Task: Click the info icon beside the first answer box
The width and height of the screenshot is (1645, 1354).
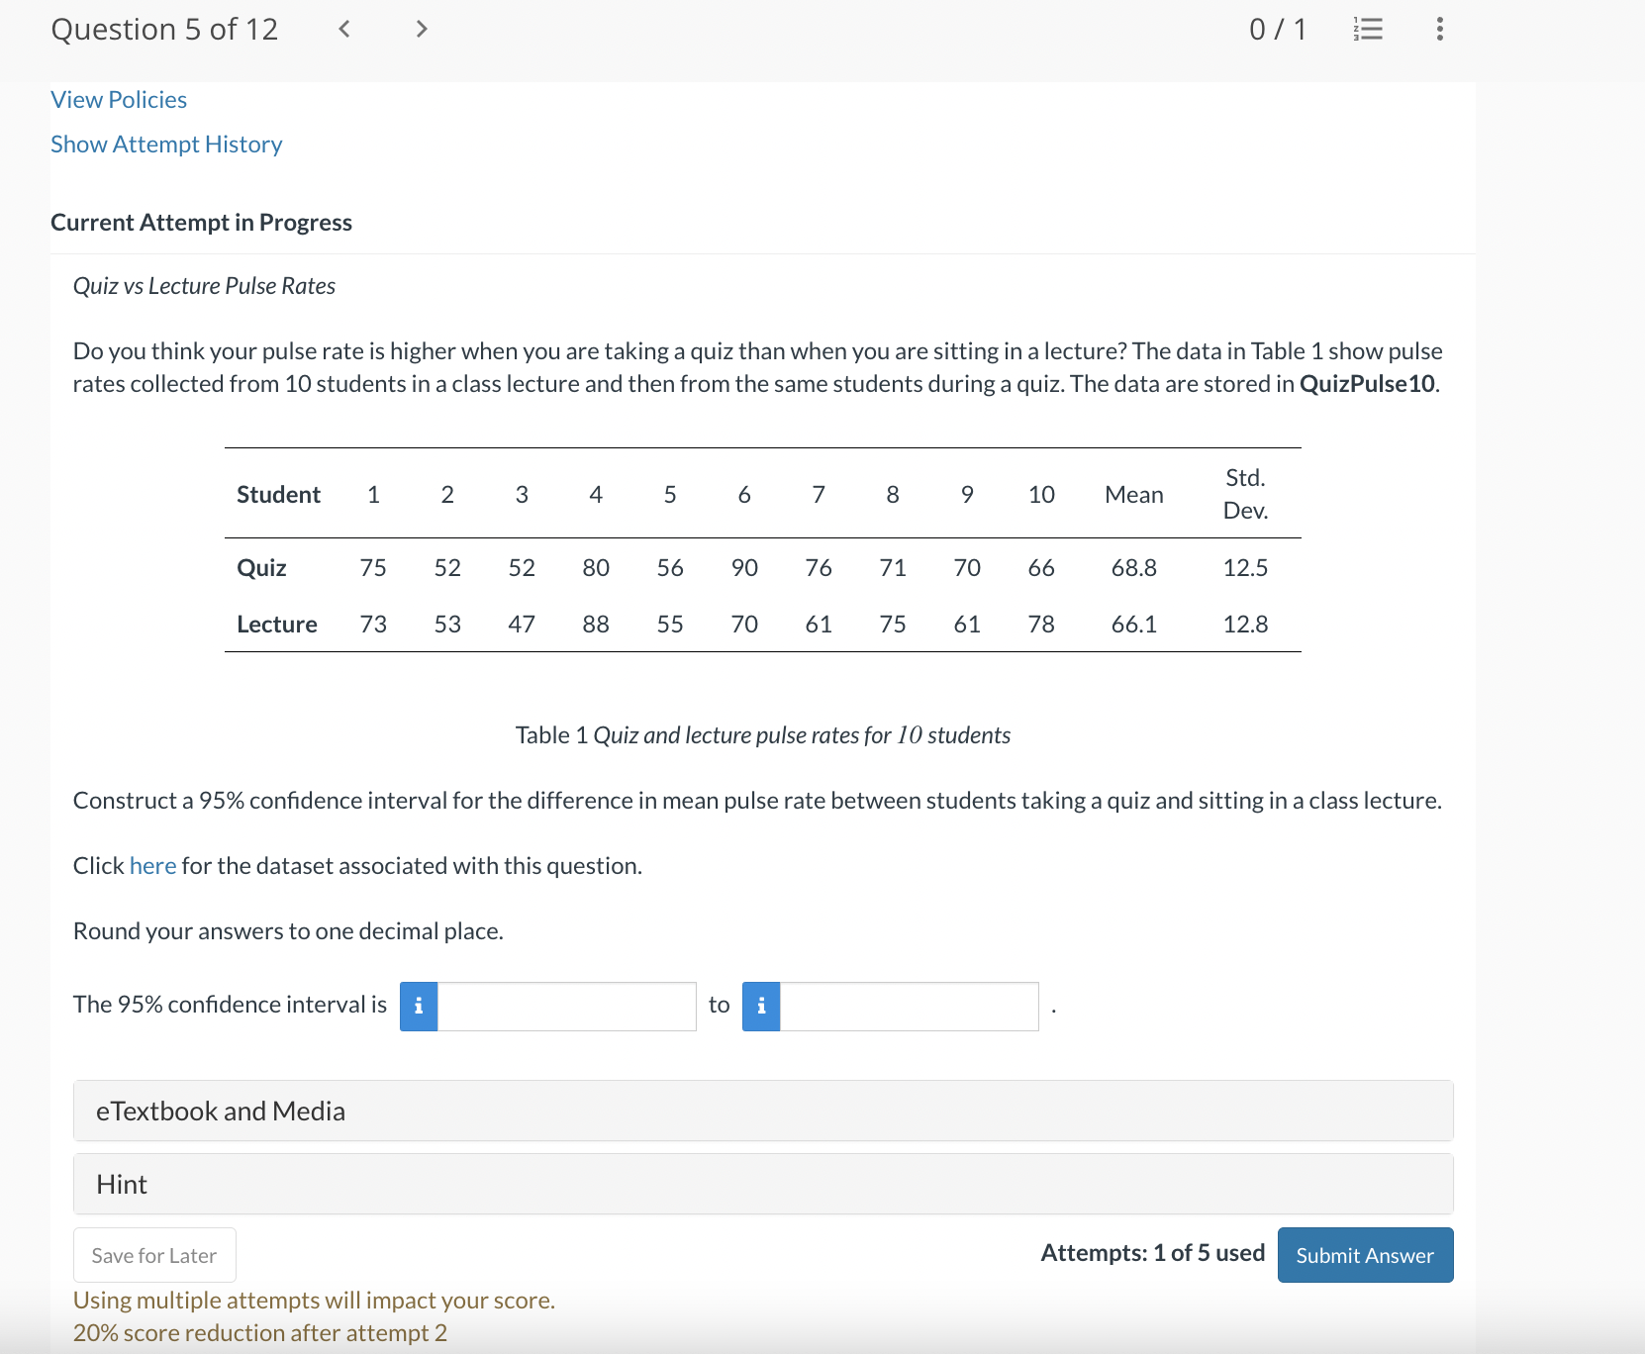Action: tap(418, 1006)
